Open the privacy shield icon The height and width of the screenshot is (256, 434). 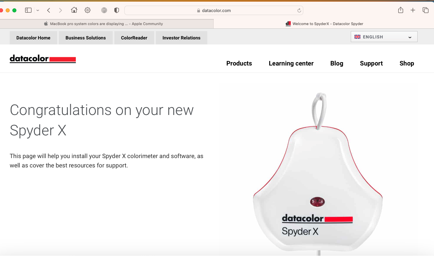pos(117,10)
